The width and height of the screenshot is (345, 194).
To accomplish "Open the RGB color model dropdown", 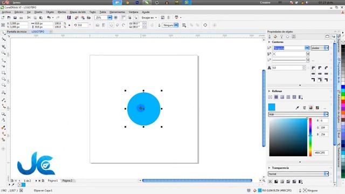I will [298, 114].
